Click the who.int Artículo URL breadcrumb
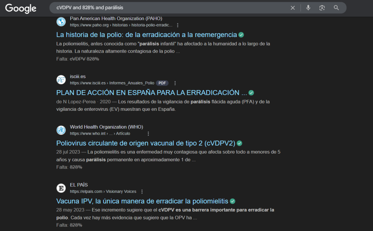This screenshot has height=231, width=373. 100,134
